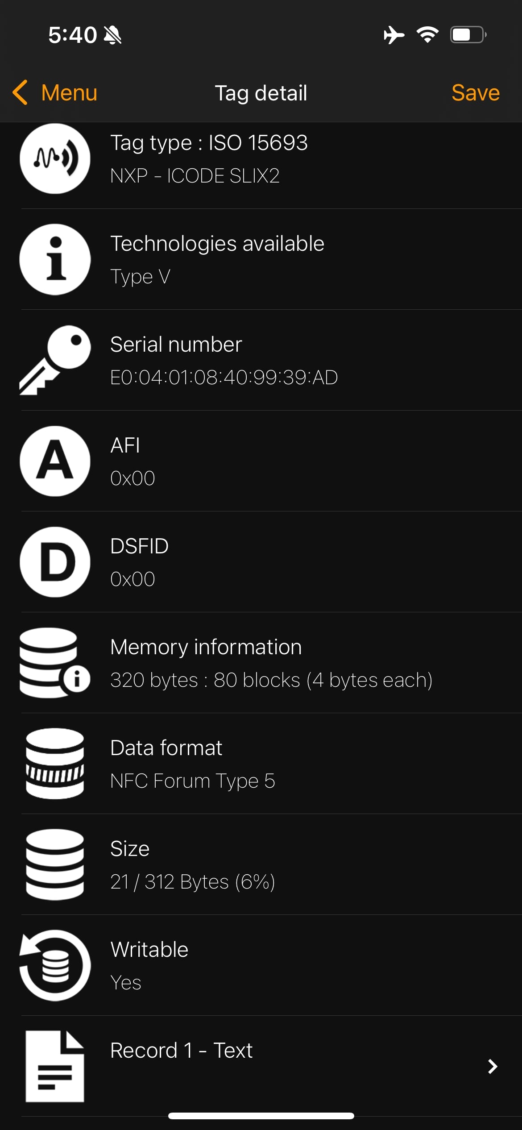Tap the Data format storage icon
The height and width of the screenshot is (1130, 522).
click(x=55, y=764)
